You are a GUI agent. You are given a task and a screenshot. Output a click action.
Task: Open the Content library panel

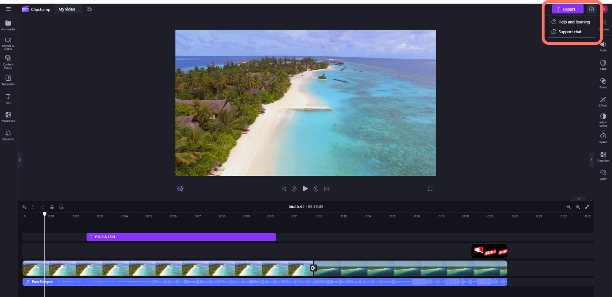tap(8, 61)
